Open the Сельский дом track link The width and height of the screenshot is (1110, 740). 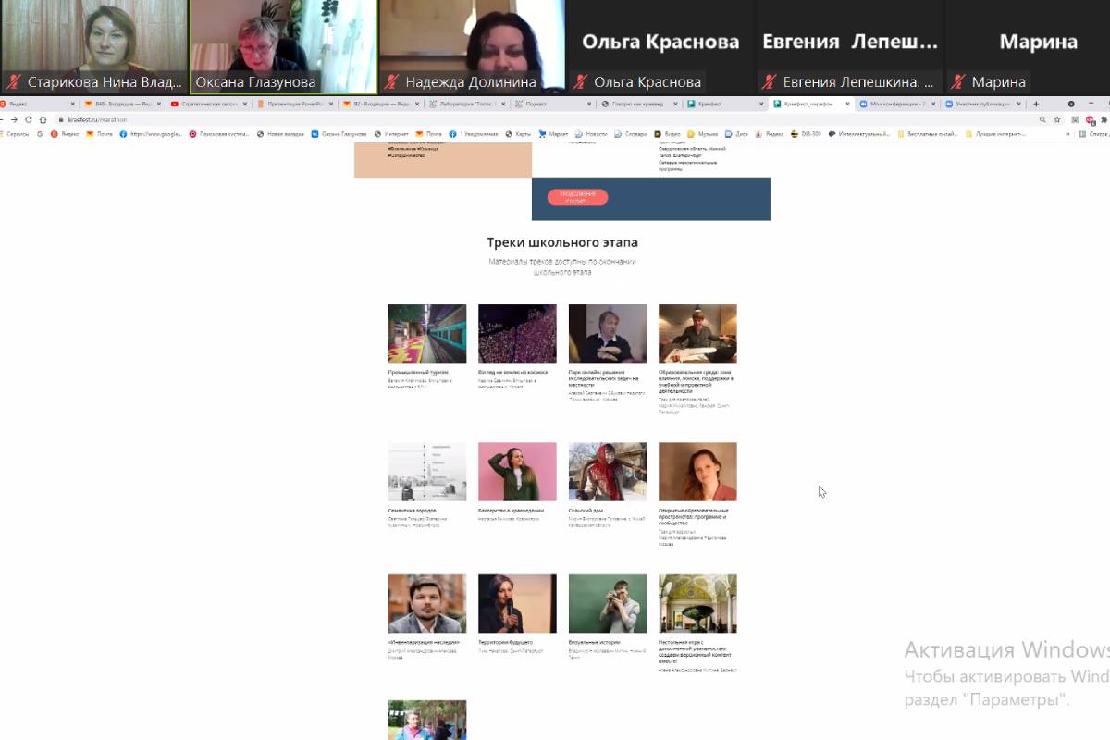(586, 511)
